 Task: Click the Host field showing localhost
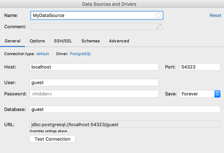[94, 67]
